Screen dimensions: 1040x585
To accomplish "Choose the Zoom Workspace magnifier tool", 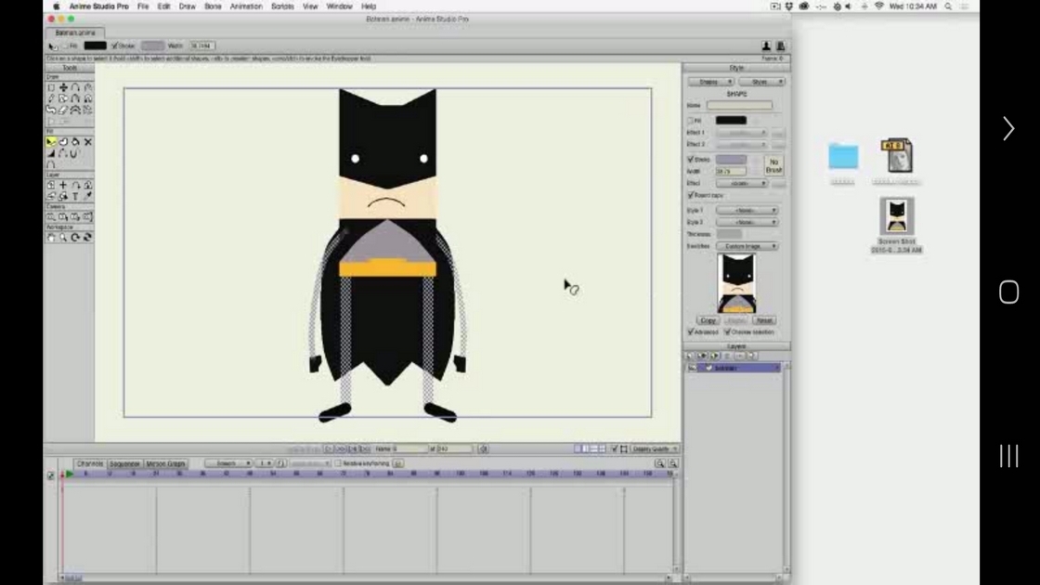I will (63, 238).
